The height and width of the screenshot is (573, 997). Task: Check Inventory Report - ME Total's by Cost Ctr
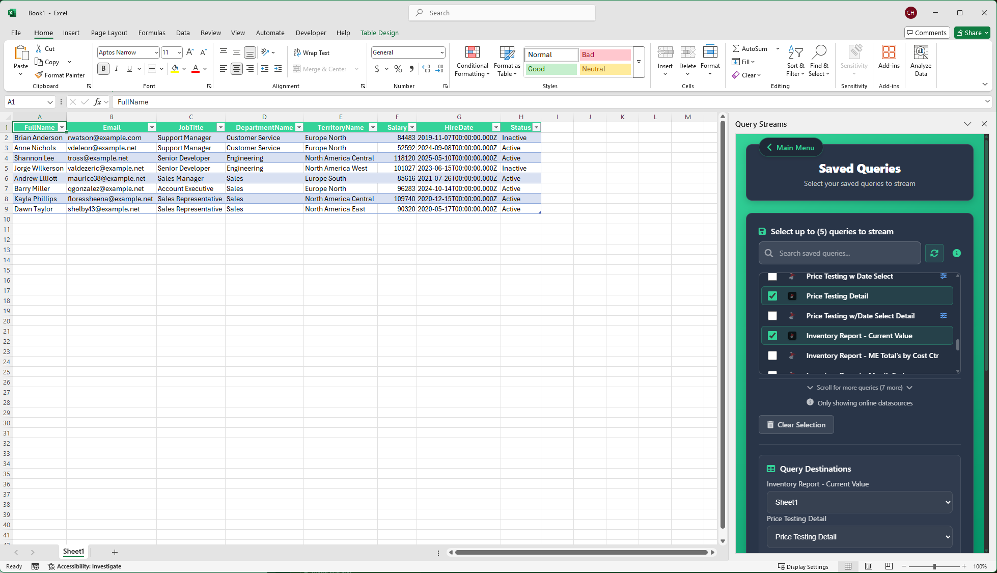click(x=772, y=356)
